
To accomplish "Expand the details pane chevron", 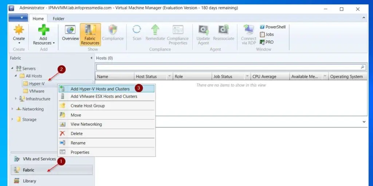I will click(364, 122).
